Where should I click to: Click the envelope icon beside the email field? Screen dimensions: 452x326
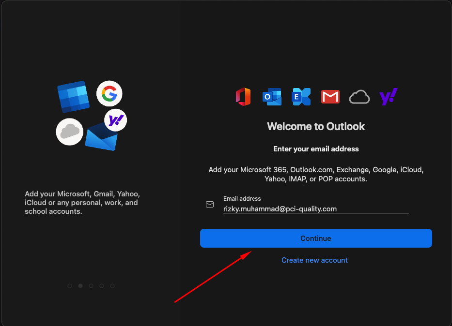click(x=209, y=204)
